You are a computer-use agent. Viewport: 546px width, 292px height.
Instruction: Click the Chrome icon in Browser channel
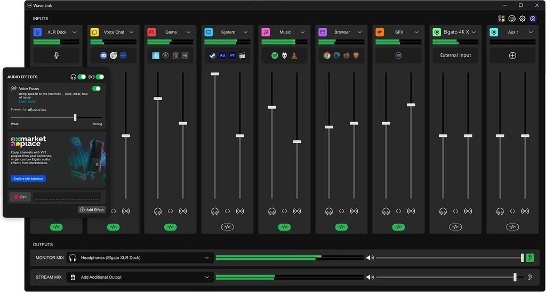[327, 55]
